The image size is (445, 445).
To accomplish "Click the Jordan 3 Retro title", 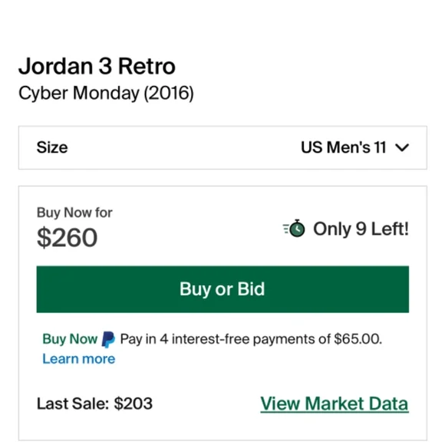I will [97, 66].
